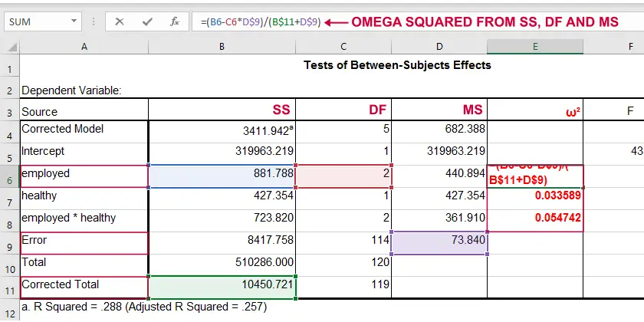Click the DF cell with 114
644x322 pixels.
[x=343, y=243]
